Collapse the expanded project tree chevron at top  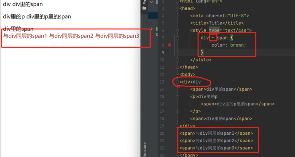pos(152,2)
